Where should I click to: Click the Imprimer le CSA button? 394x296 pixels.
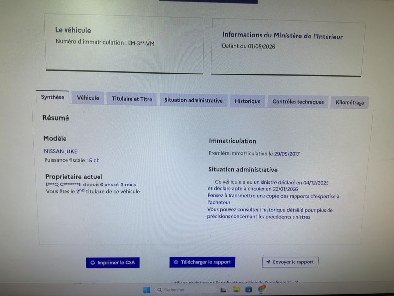(113, 263)
